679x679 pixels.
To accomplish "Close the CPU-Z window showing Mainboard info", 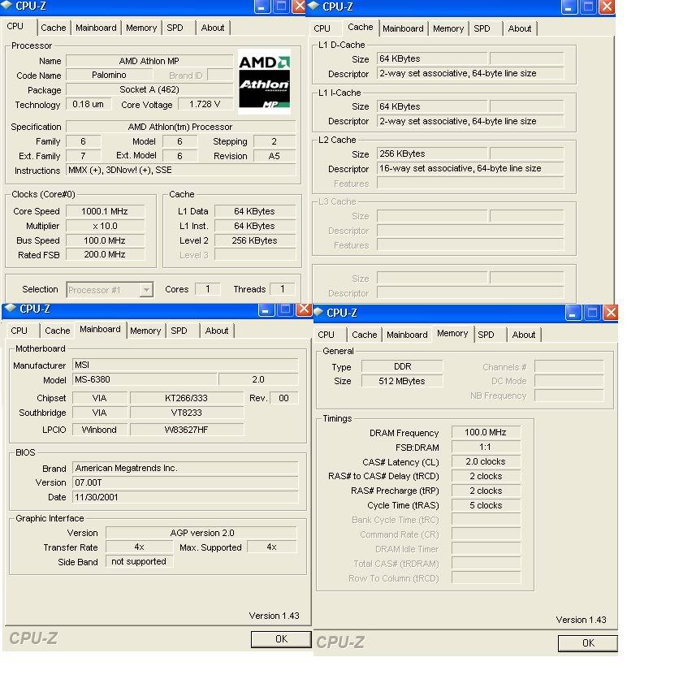I will click(x=304, y=309).
